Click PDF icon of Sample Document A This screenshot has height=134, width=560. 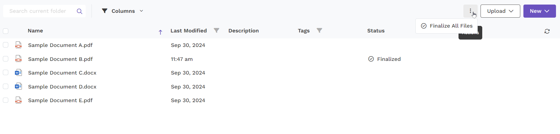point(18,45)
